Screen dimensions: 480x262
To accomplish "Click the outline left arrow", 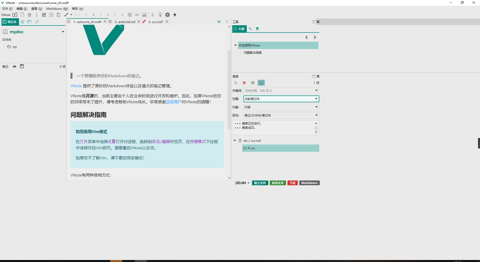I will (x=306, y=37).
